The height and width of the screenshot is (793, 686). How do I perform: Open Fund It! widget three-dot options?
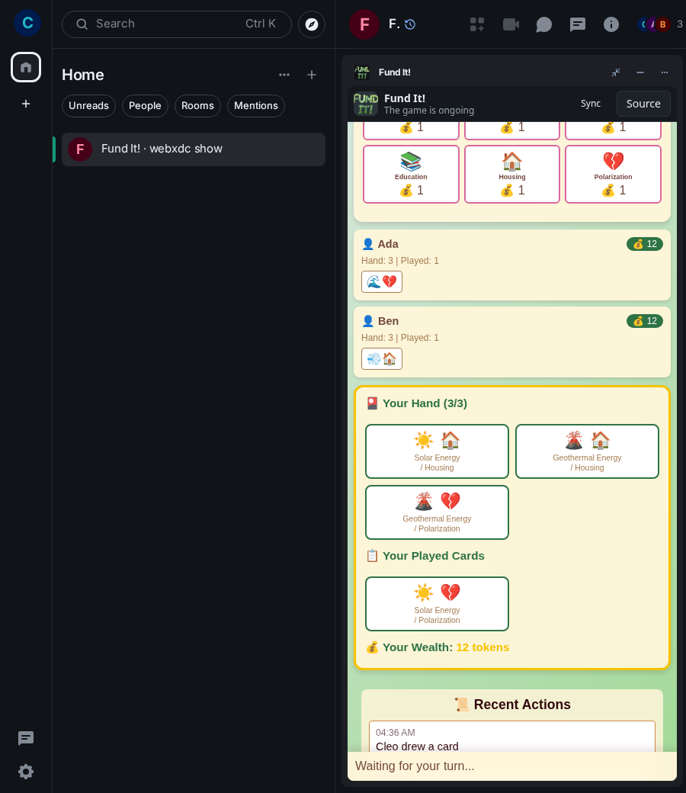point(664,72)
